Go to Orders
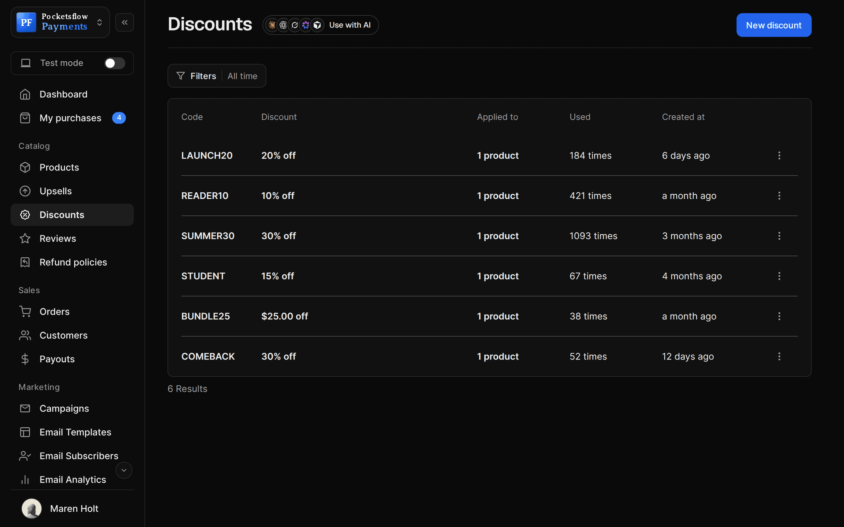 (72, 312)
